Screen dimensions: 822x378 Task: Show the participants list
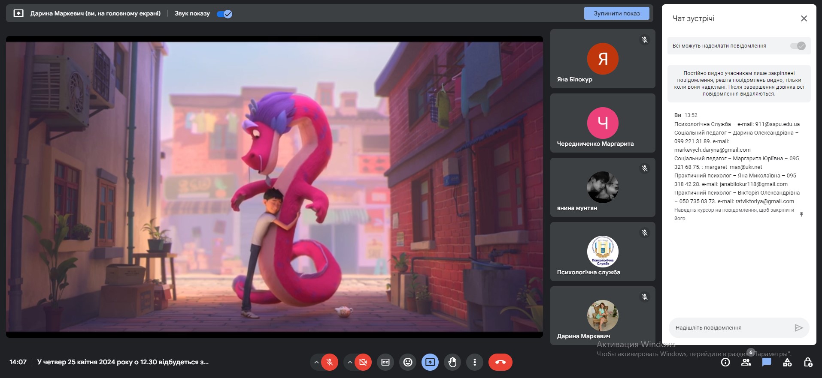(x=746, y=362)
